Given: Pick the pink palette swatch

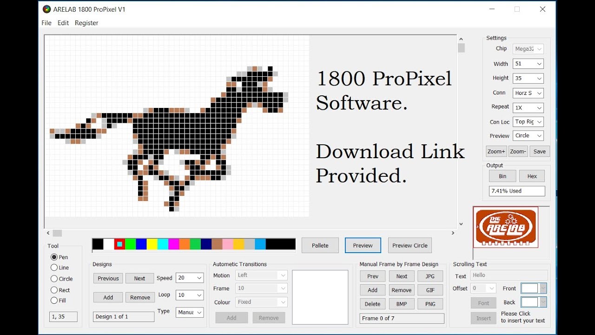Looking at the screenshot, I should 228,244.
